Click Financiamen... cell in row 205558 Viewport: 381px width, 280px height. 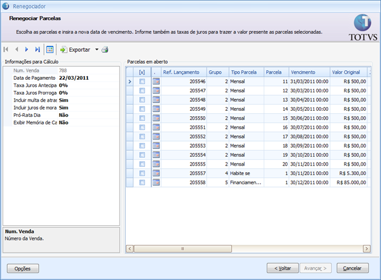pyautogui.click(x=246, y=182)
